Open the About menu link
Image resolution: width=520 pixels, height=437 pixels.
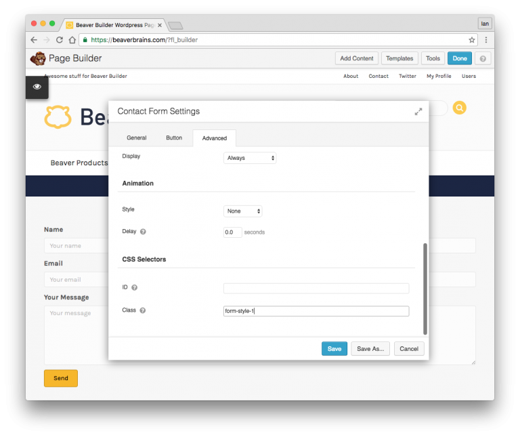pyautogui.click(x=351, y=76)
